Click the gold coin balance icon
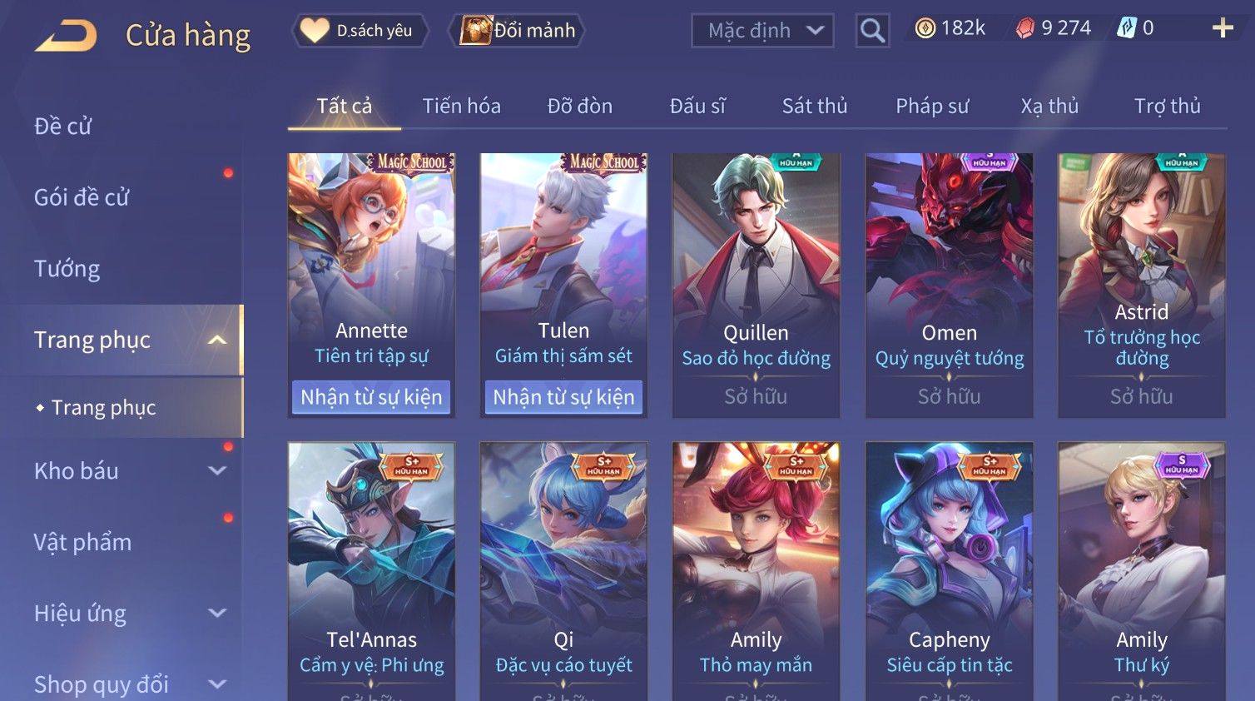 (925, 28)
